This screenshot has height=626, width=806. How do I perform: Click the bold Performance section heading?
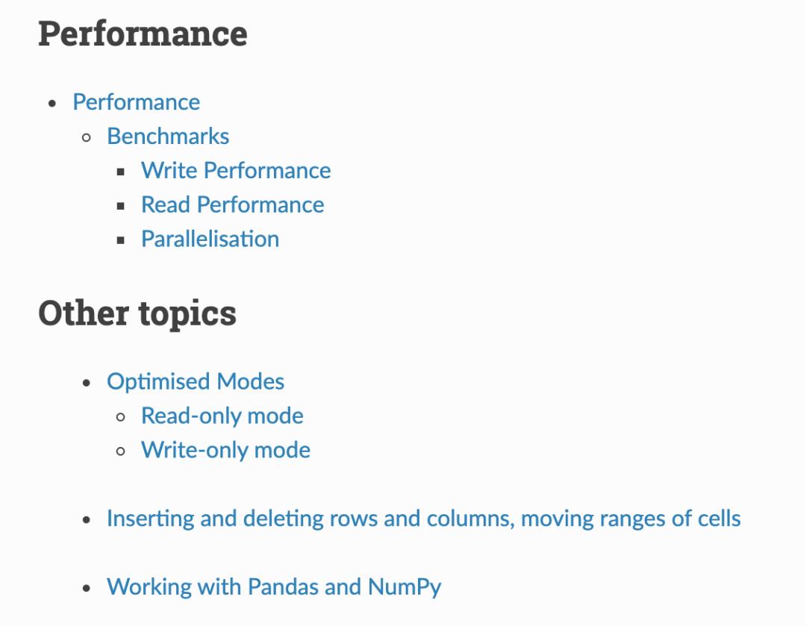point(143,34)
